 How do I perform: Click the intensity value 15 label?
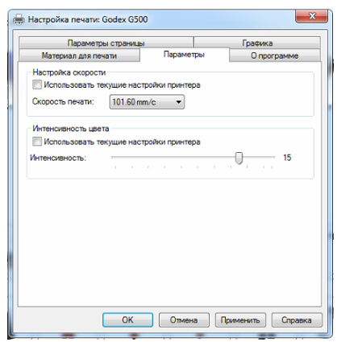pos(287,158)
